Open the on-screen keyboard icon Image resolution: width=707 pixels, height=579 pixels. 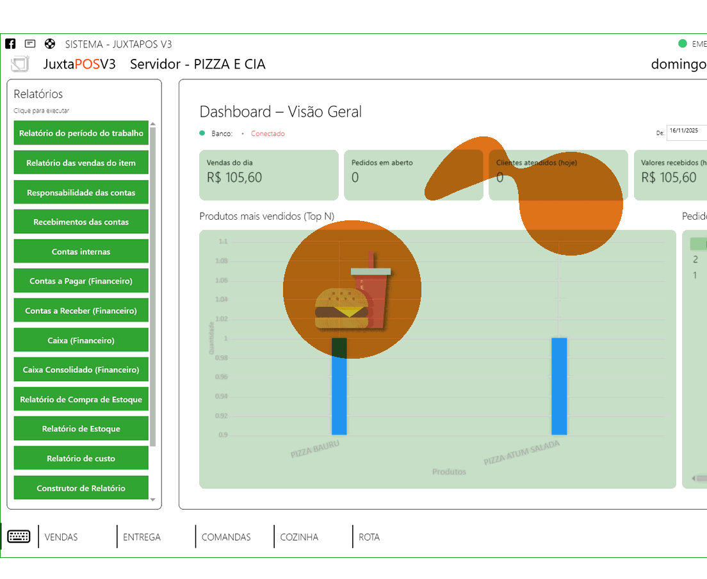click(x=19, y=537)
